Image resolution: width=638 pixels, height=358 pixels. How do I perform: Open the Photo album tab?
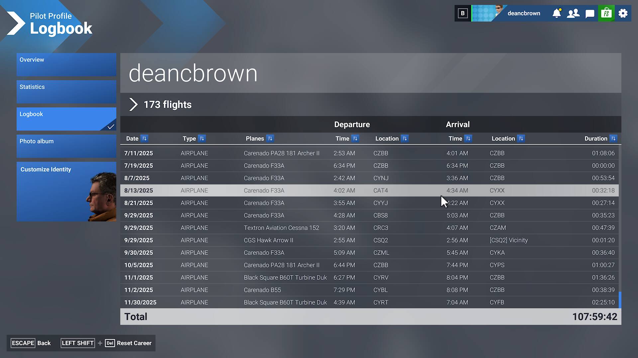coord(66,146)
